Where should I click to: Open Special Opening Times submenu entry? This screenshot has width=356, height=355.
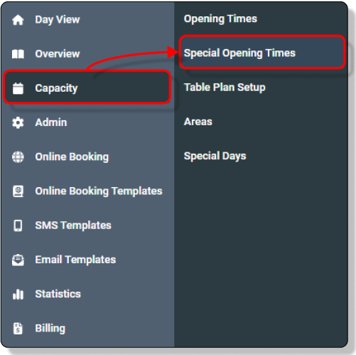pos(262,53)
